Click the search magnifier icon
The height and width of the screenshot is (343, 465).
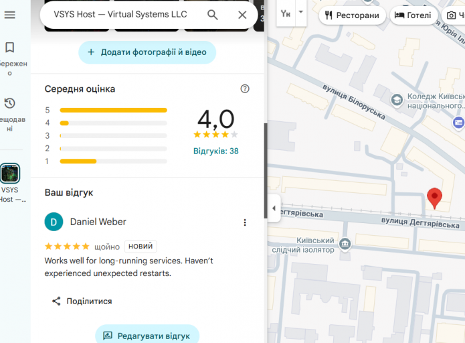(x=212, y=15)
